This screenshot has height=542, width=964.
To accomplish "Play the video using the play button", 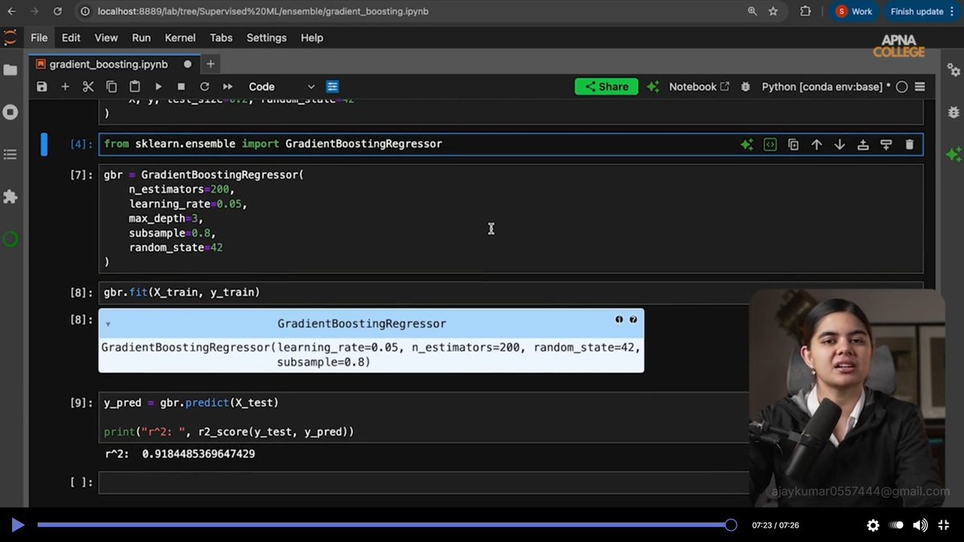I will pyautogui.click(x=18, y=525).
